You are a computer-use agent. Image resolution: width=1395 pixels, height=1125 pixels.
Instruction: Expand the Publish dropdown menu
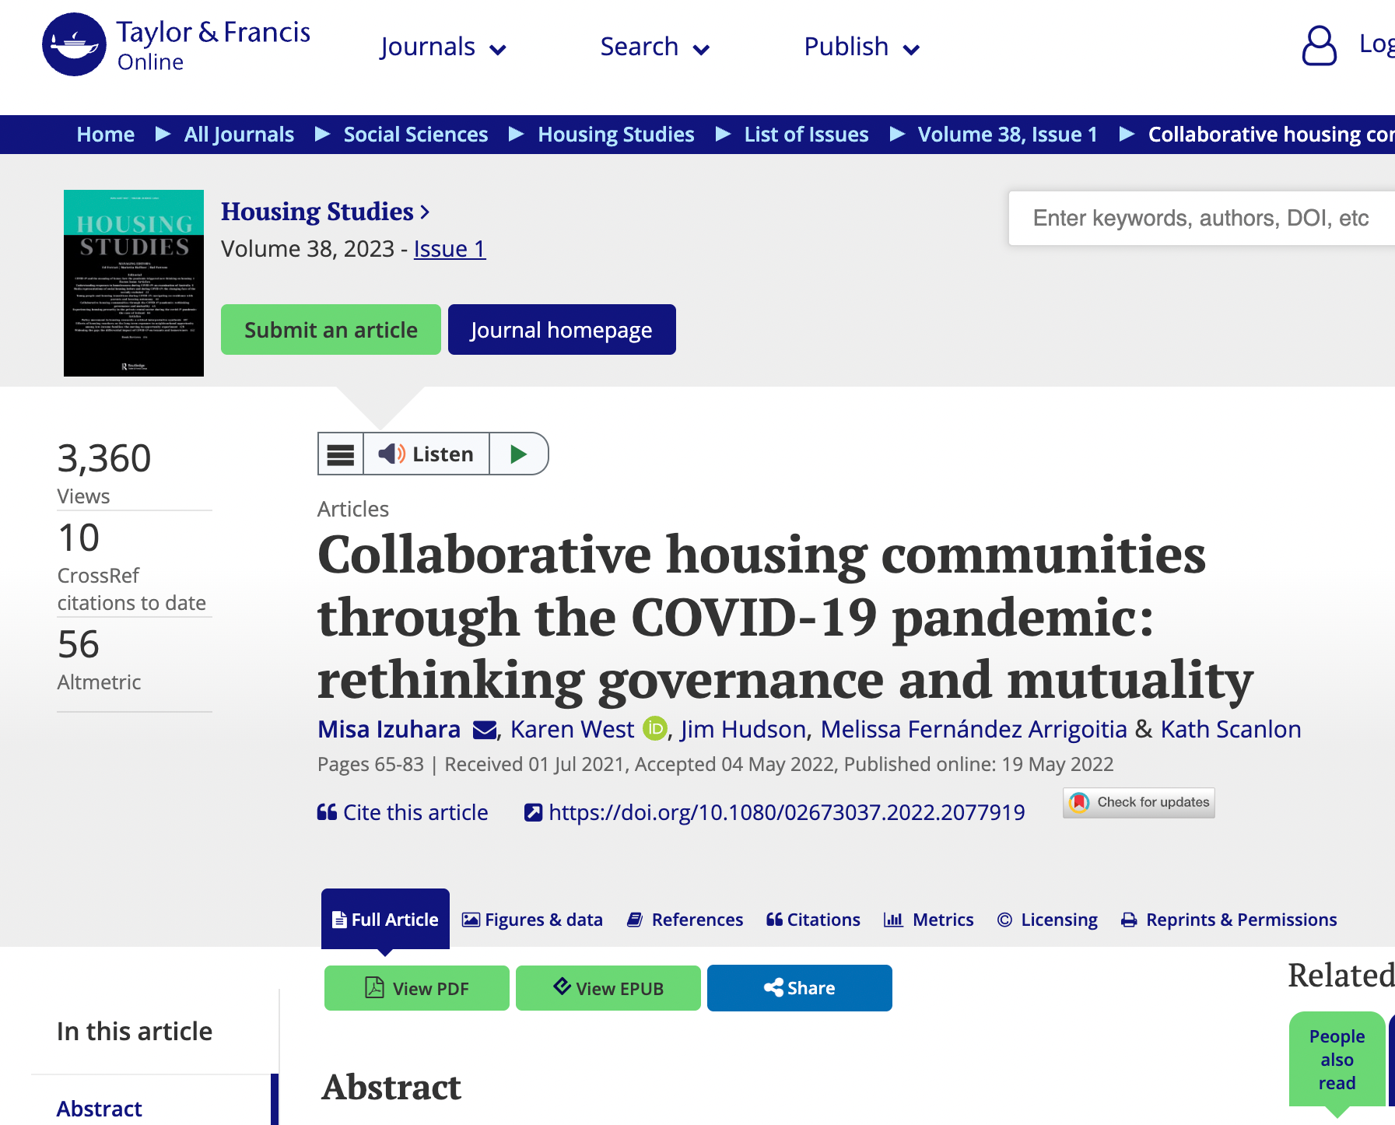coord(862,47)
